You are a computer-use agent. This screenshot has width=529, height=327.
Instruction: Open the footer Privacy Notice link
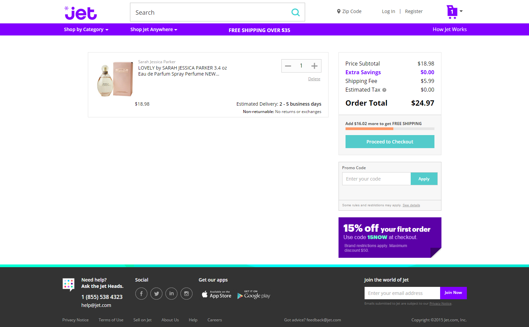coord(76,320)
